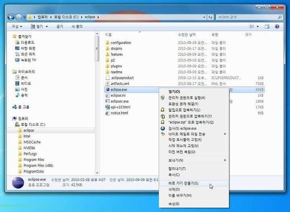
Task: Select 컴퓨터 in navigation pane
Action: tap(20, 118)
